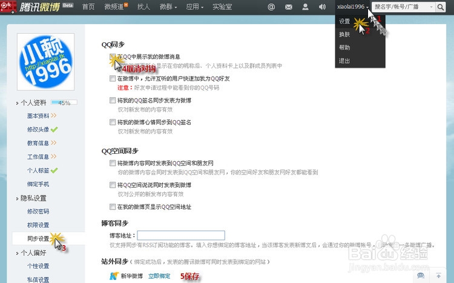The height and width of the screenshot is (283, 454).
Task: Click the back-to-top arrow icon
Action: tap(439, 276)
